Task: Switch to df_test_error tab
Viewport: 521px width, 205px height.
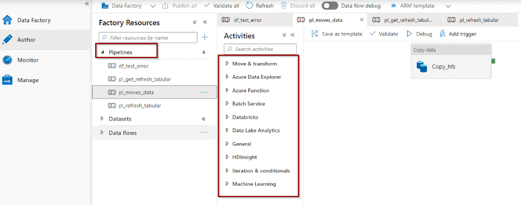Action: [255, 20]
